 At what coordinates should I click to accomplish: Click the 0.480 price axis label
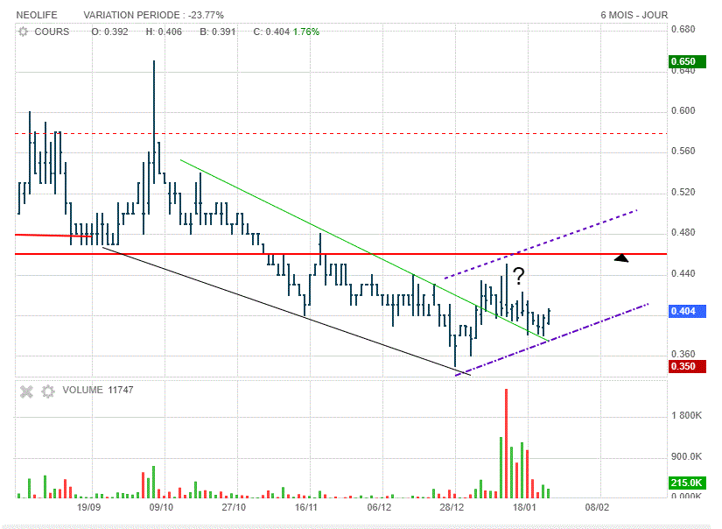pyautogui.click(x=683, y=233)
